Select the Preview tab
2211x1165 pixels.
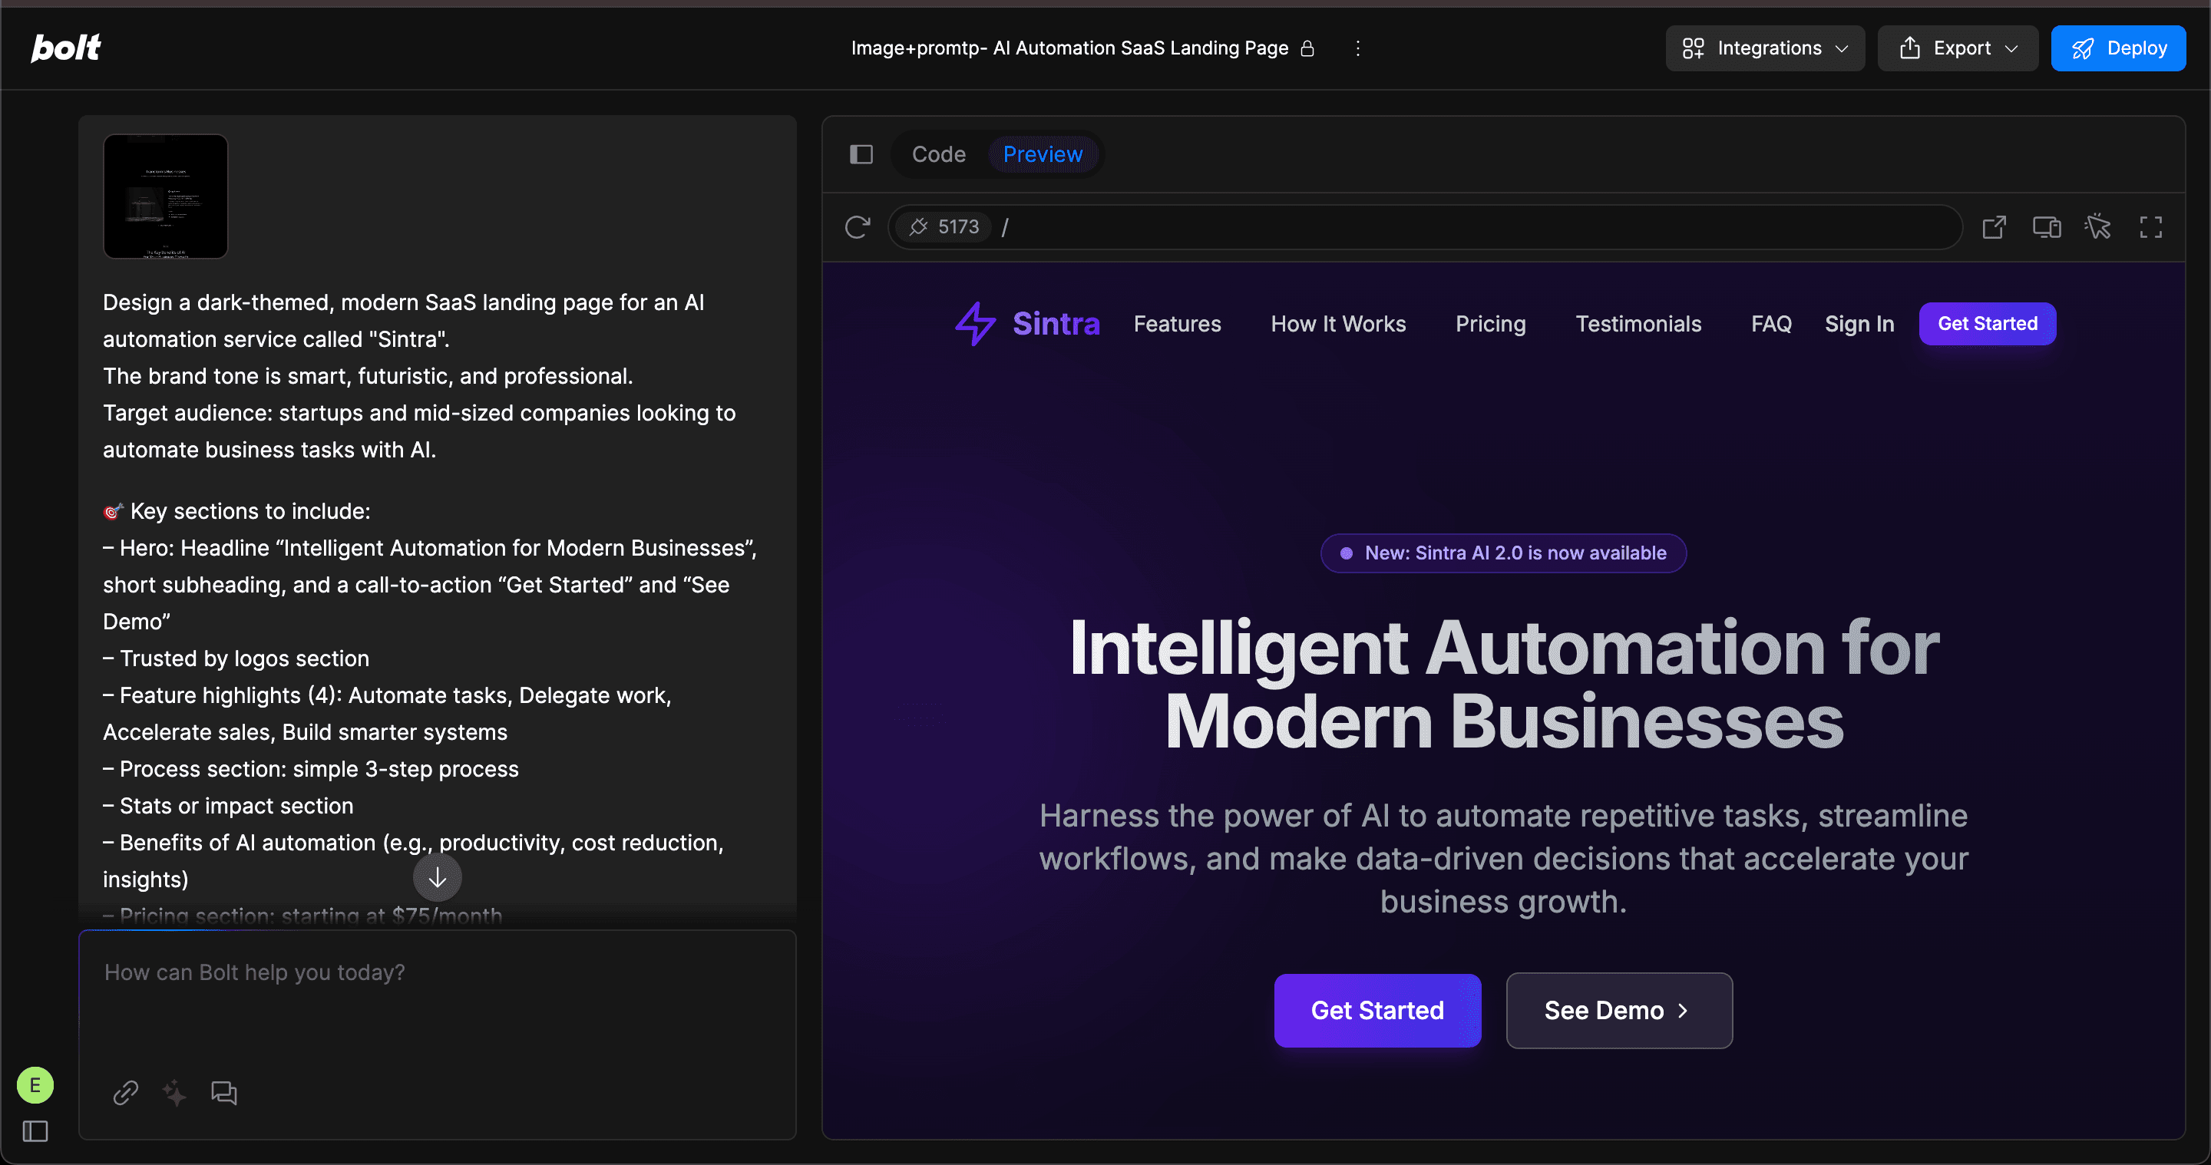pyautogui.click(x=1042, y=154)
